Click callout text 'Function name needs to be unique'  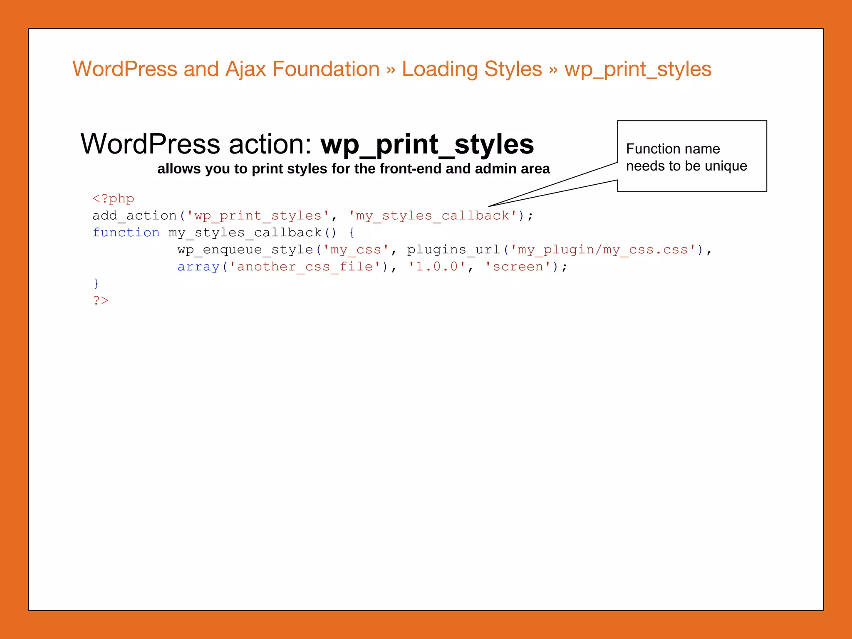coord(686,157)
